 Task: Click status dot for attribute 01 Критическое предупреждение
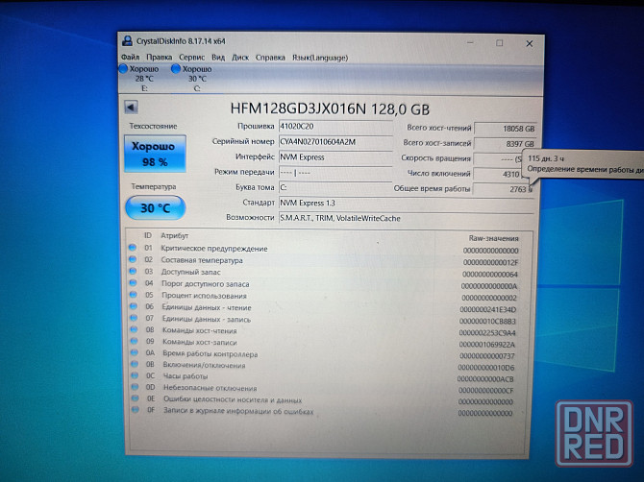point(133,248)
